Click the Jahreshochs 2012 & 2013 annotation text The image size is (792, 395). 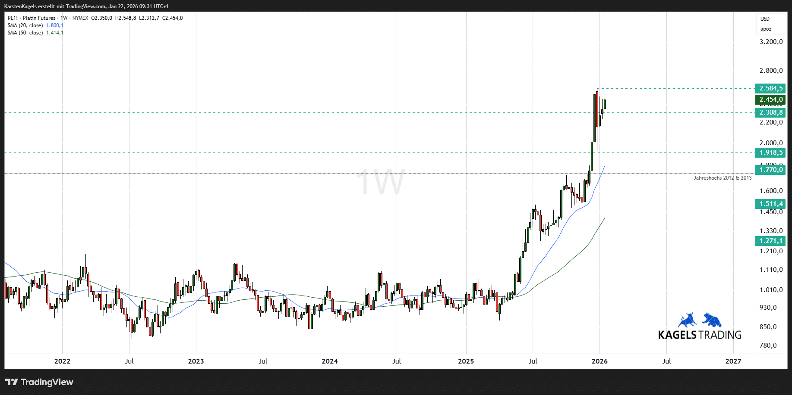point(722,178)
